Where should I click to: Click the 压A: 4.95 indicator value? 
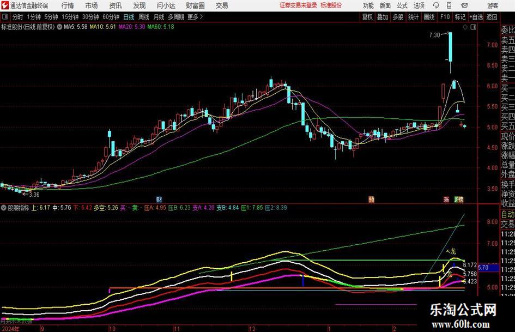pos(155,208)
